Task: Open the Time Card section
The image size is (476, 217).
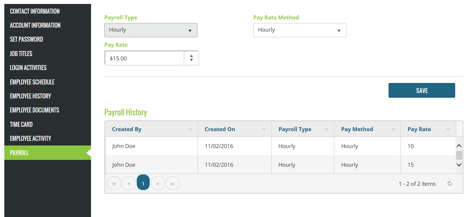Action: click(21, 124)
